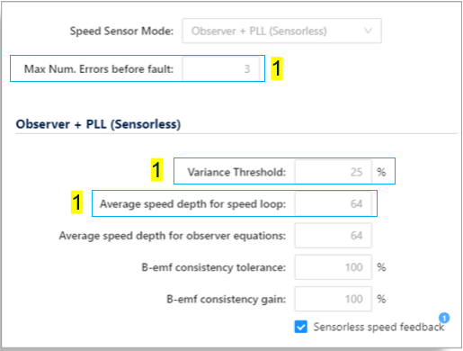Image resolution: width=463 pixels, height=351 pixels.
Task: Click the Speed Sensor Mode chevron arrow
Action: (x=369, y=31)
